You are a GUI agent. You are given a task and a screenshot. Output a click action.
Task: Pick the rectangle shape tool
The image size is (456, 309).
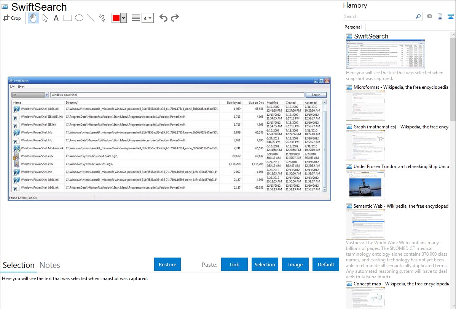click(68, 18)
